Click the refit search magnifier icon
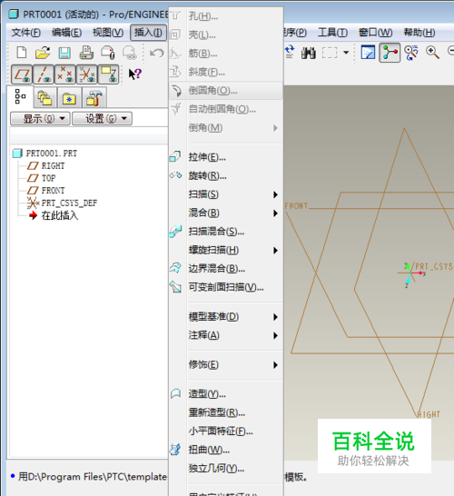454x496 pixels. [411, 53]
